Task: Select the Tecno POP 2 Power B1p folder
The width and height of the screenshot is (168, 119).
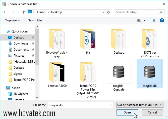Action: click(x=88, y=80)
